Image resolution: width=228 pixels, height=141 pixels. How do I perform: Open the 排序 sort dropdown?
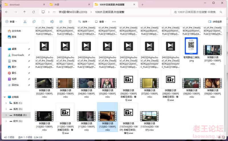[x=84, y=22]
